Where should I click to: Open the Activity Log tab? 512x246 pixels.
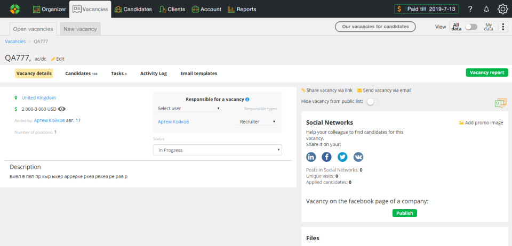click(154, 73)
